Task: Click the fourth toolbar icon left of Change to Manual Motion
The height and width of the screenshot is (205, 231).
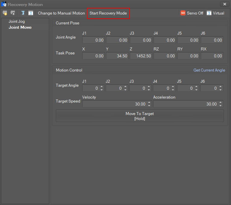Action: 30,13
